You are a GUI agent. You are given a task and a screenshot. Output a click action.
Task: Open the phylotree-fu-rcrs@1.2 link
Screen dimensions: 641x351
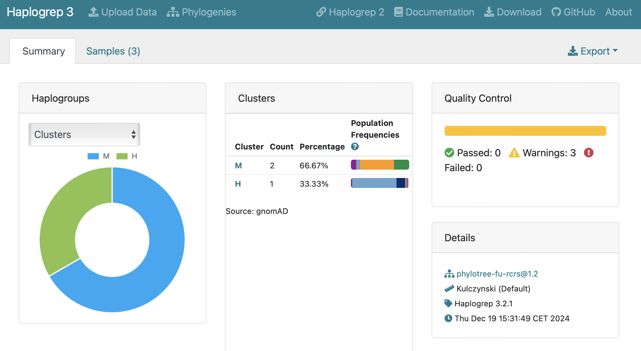tap(497, 274)
